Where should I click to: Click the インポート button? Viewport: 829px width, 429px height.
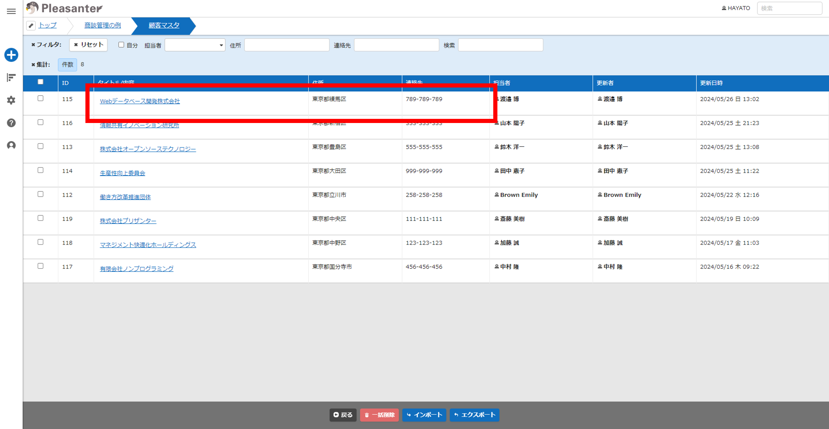pos(424,415)
